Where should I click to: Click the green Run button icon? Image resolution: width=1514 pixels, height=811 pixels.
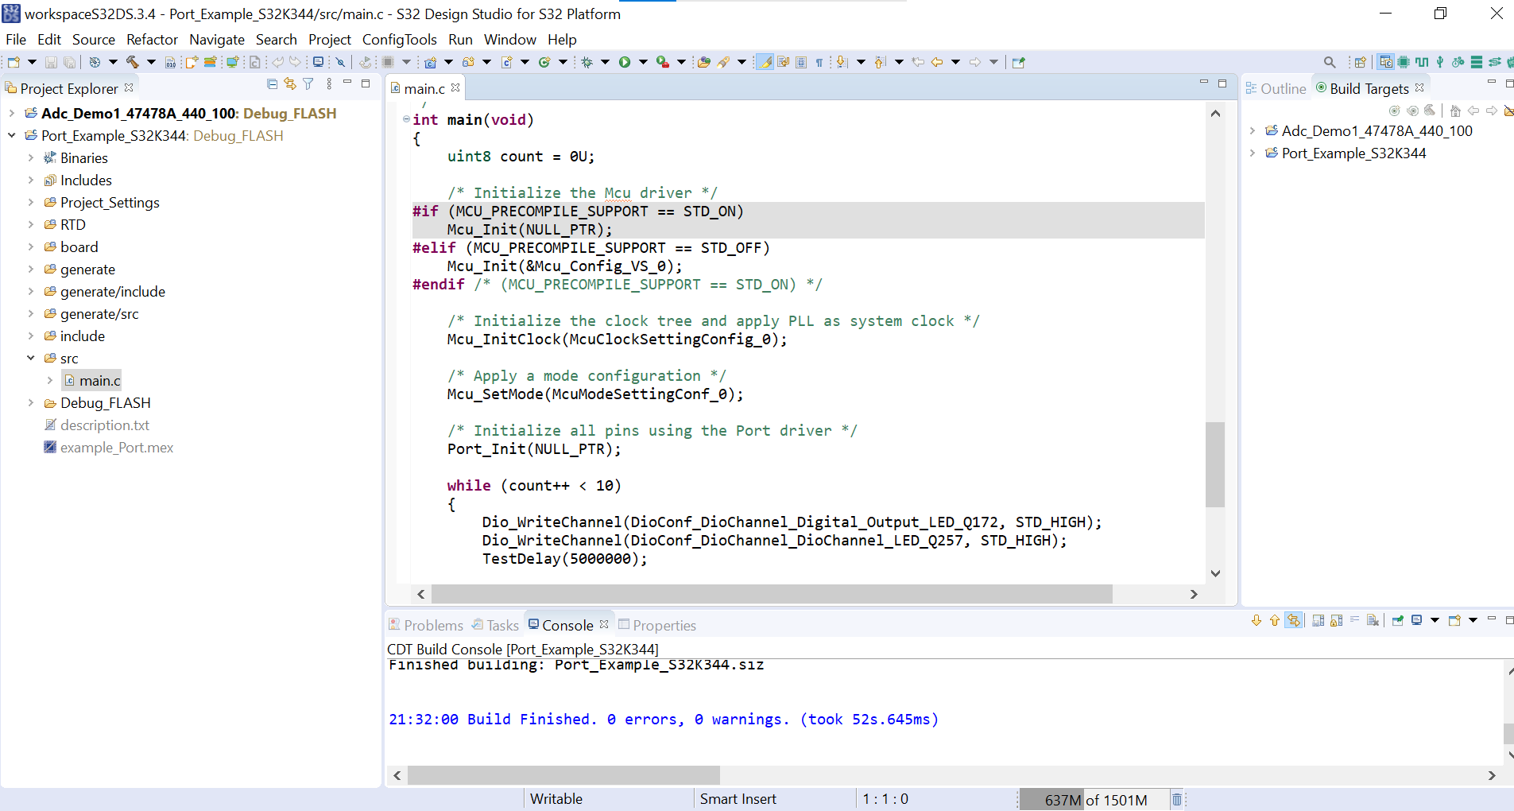[x=625, y=62]
